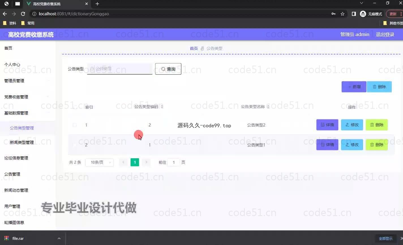Open the 其他书签 bookmarks folder
The height and width of the screenshot is (245, 403).
tap(393, 23)
